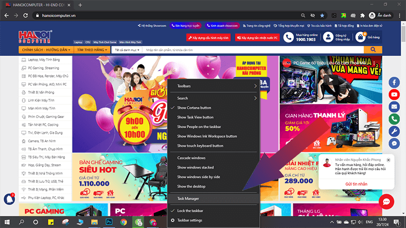
Task: Choose Show the desktop
Action: pos(214,186)
